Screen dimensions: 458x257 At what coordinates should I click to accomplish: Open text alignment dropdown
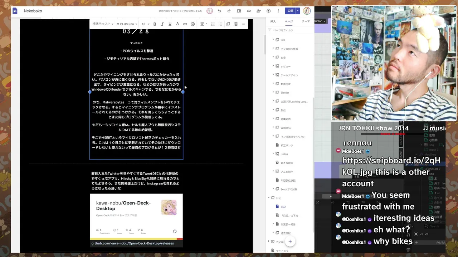tap(203, 24)
